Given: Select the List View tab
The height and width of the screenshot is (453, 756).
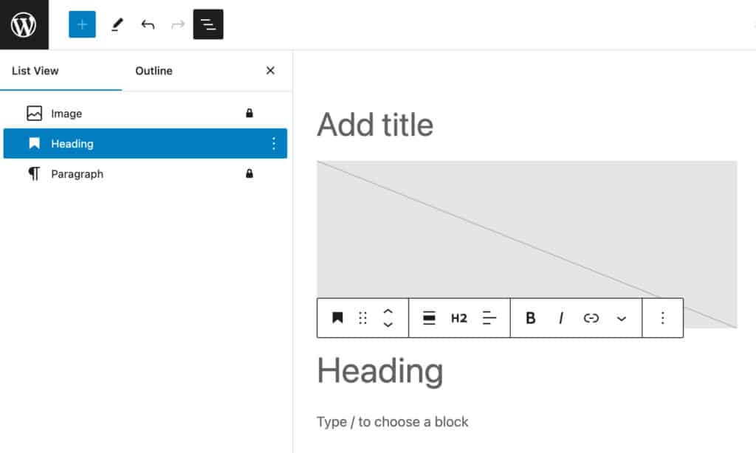Looking at the screenshot, I should (35, 71).
